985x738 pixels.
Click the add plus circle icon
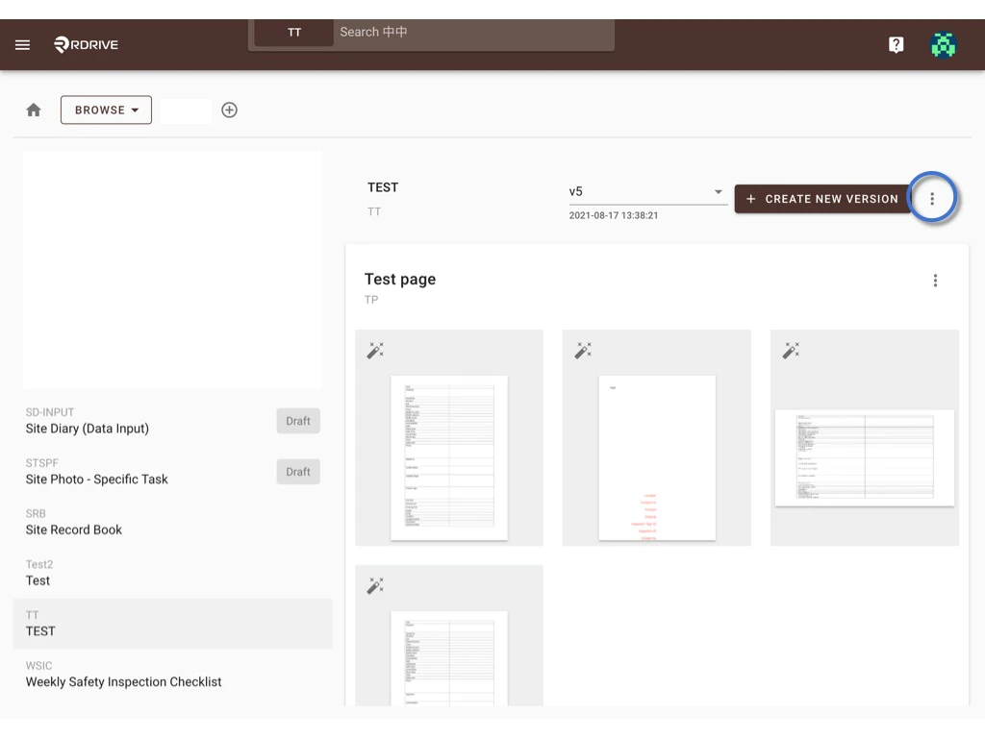(229, 110)
